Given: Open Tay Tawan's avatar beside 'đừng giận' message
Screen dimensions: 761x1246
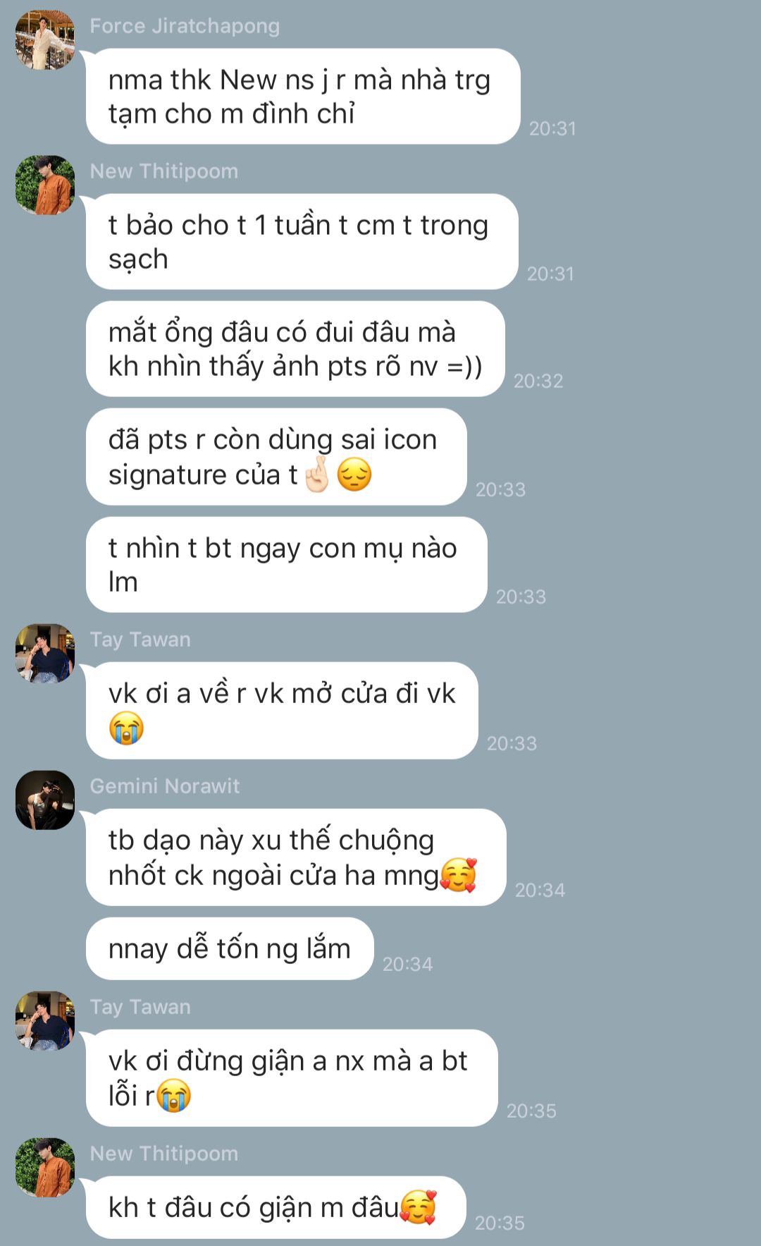Looking at the screenshot, I should point(45,1020).
